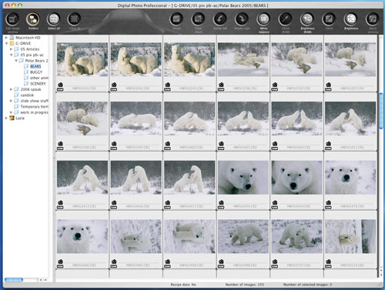Click 'Number of images: 150' status text
The width and height of the screenshot is (385, 290).
pyautogui.click(x=245, y=285)
